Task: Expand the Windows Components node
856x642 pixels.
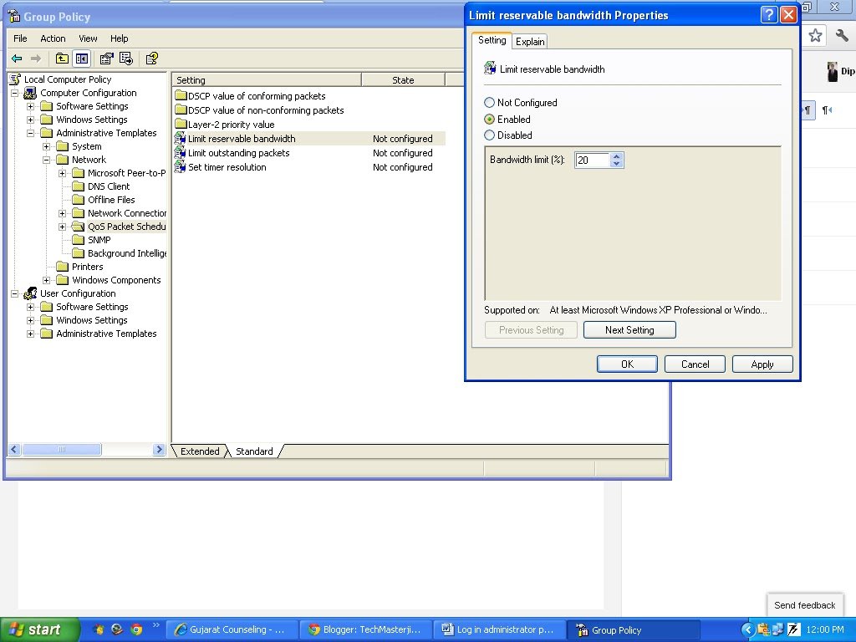Action: (x=47, y=280)
